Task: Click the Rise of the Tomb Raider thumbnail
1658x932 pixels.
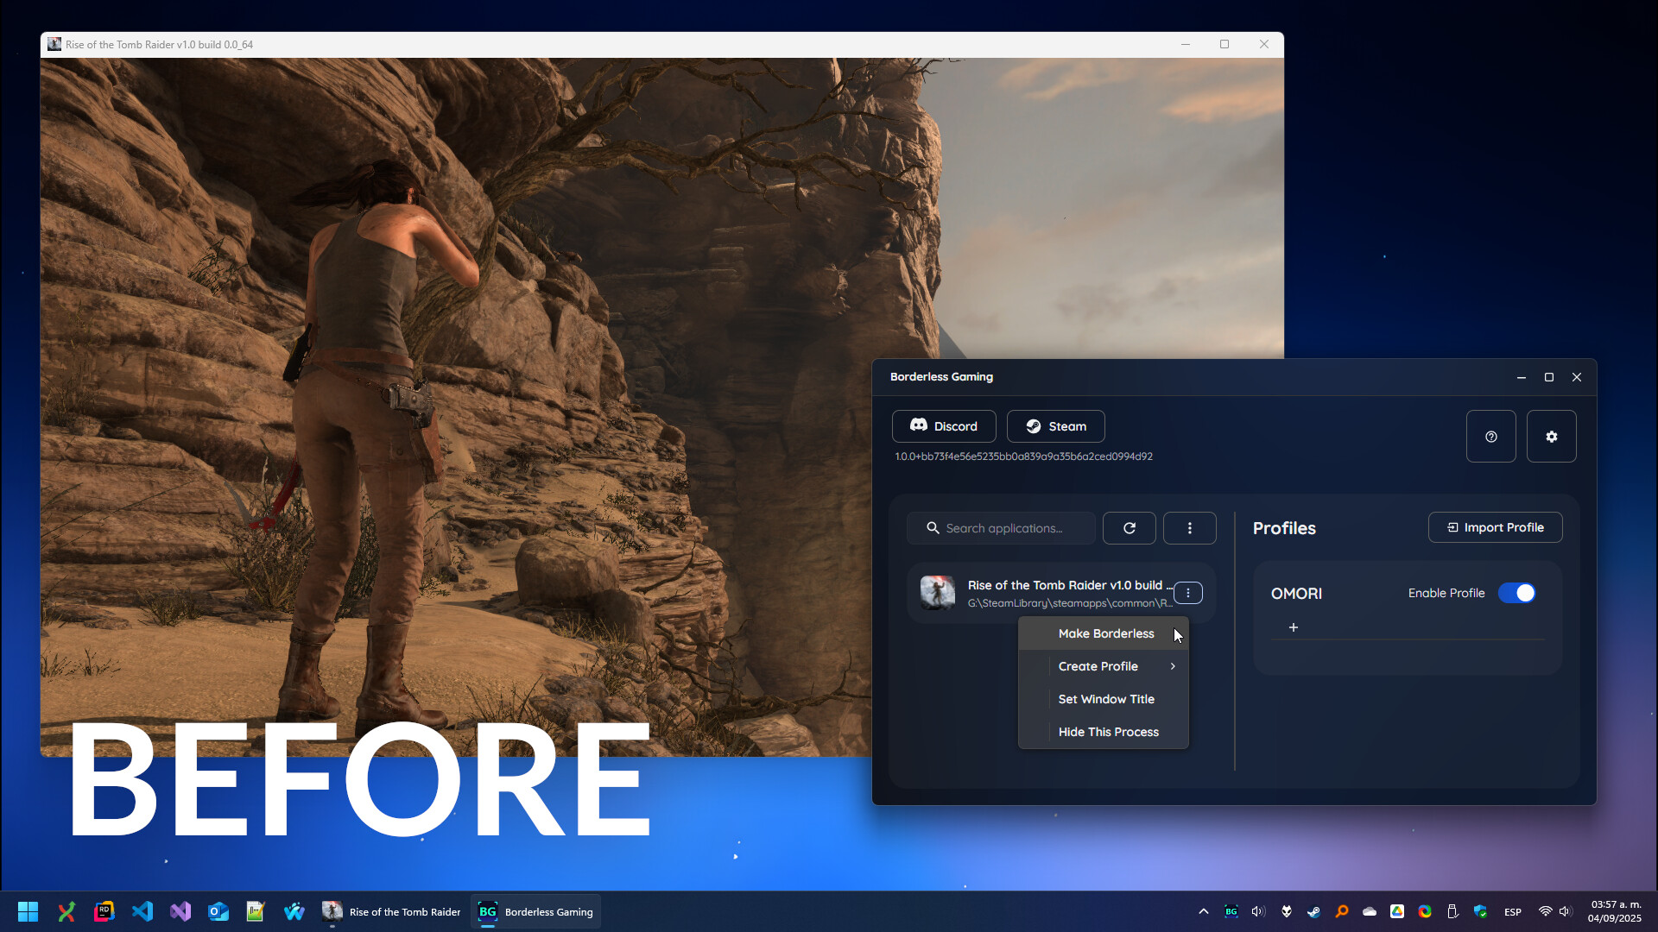Action: point(937,593)
